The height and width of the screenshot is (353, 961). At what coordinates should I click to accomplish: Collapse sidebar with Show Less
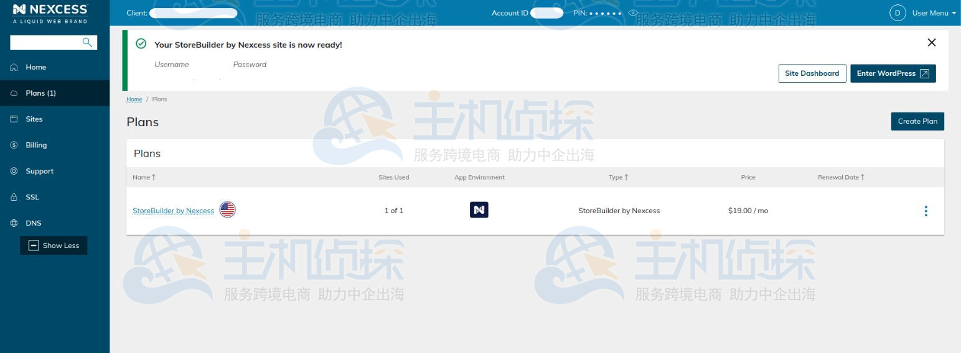54,245
